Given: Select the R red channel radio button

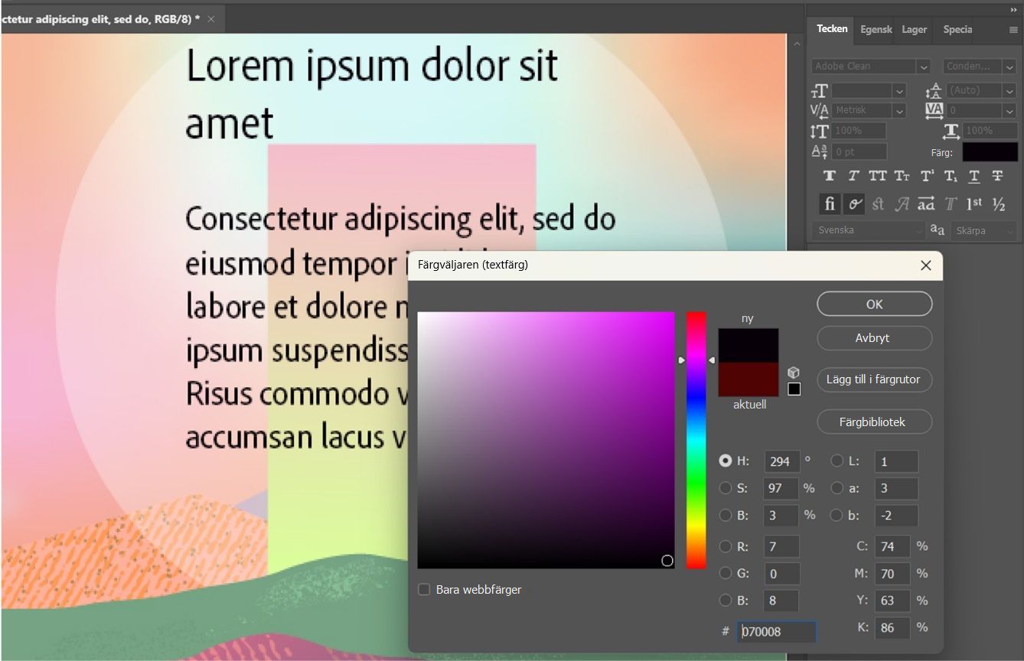Looking at the screenshot, I should click(x=726, y=546).
